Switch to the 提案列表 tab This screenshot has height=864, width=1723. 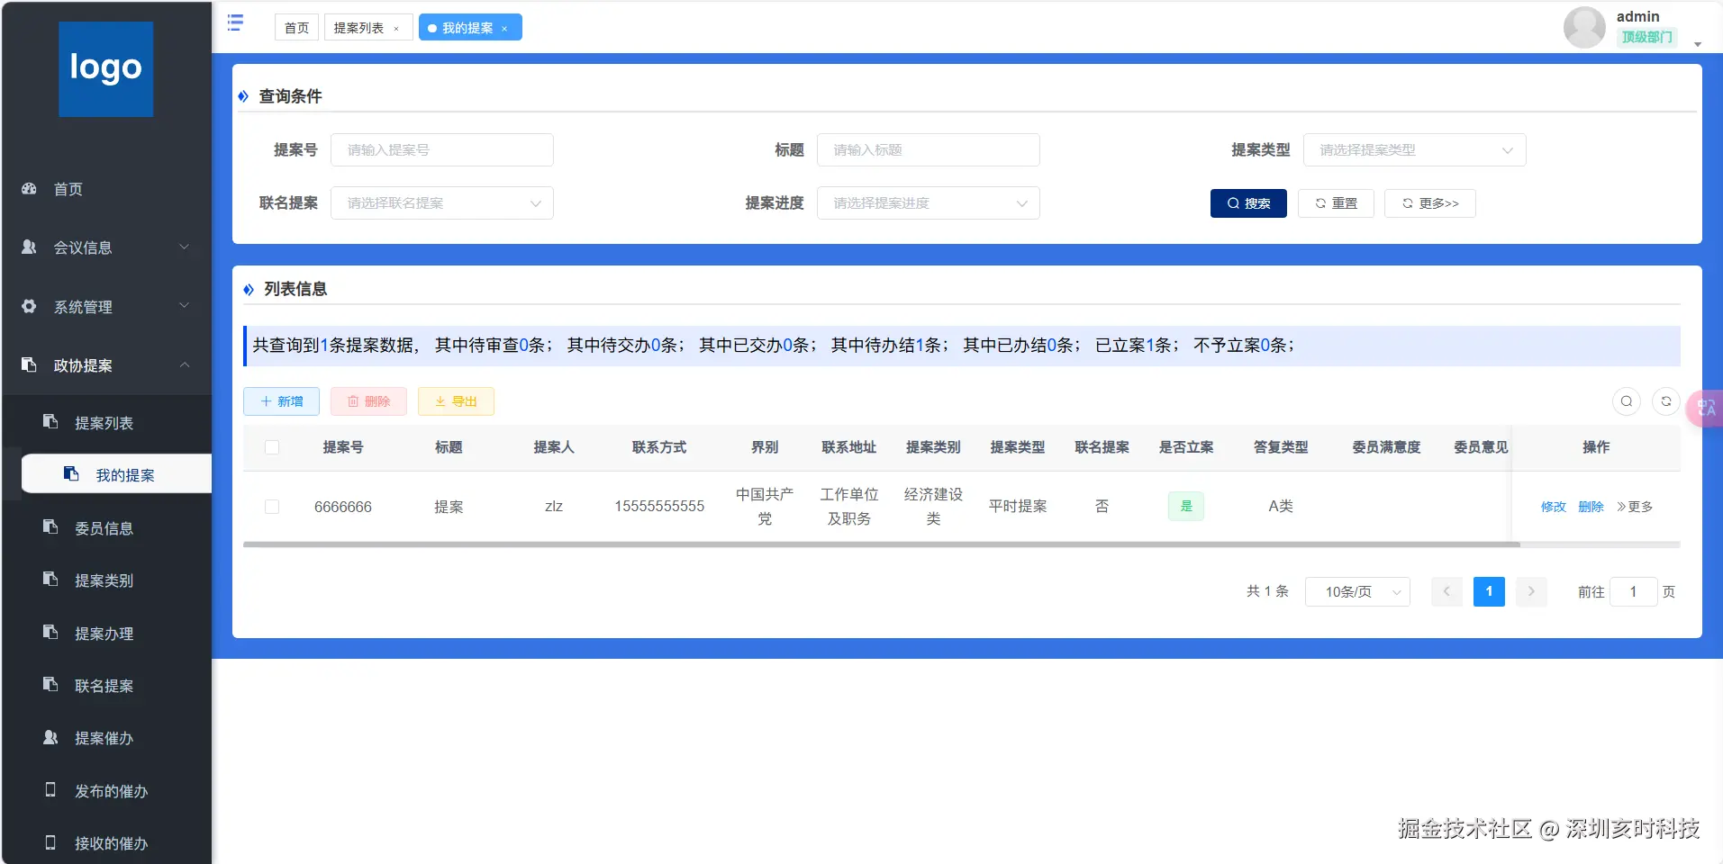[368, 28]
